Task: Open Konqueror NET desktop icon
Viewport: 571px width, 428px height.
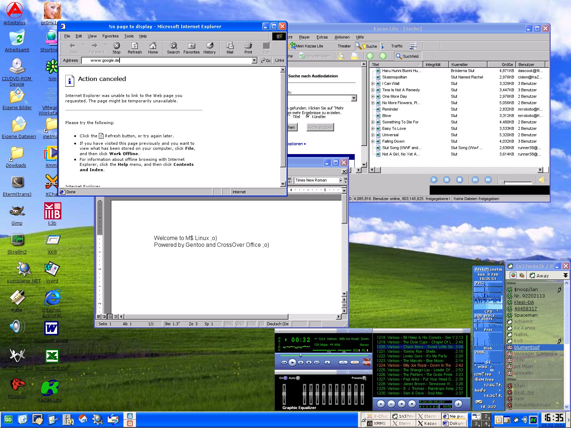Action: pyautogui.click(x=24, y=272)
